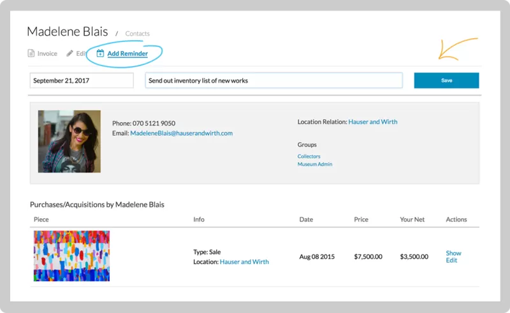Screen dimensions: 510x313
Task: Click the price value $7,500.00
Action: 368,257
